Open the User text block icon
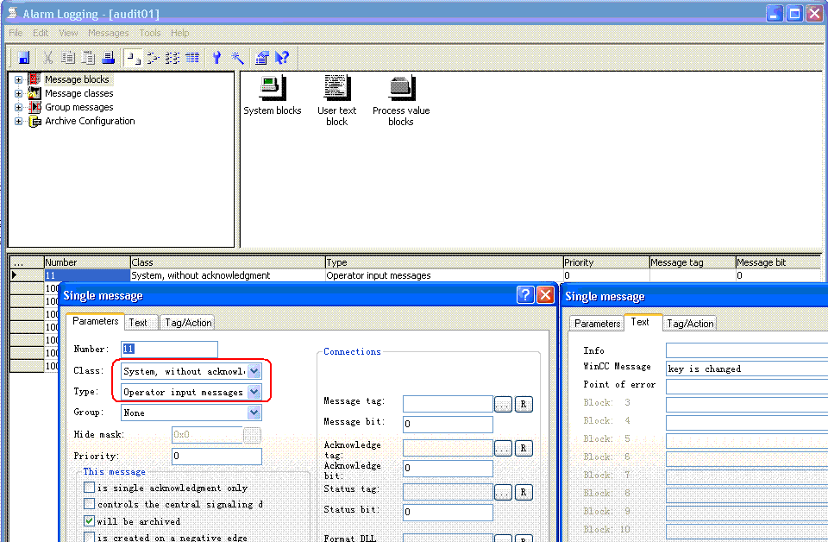Screen dimensions: 828x542 337,88
